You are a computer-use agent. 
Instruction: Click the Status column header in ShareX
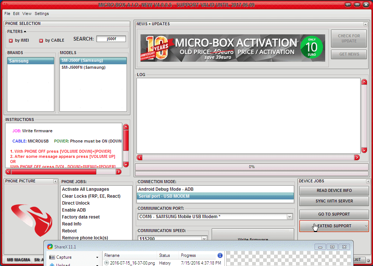[x=168, y=255]
